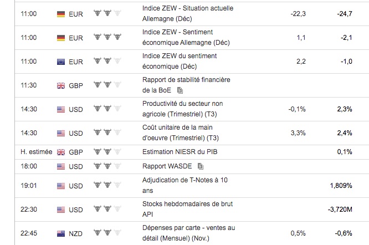The height and width of the screenshot is (245, 369).
Task: Click UK flag in the Estimation NIESR row
Action: pyautogui.click(x=61, y=152)
